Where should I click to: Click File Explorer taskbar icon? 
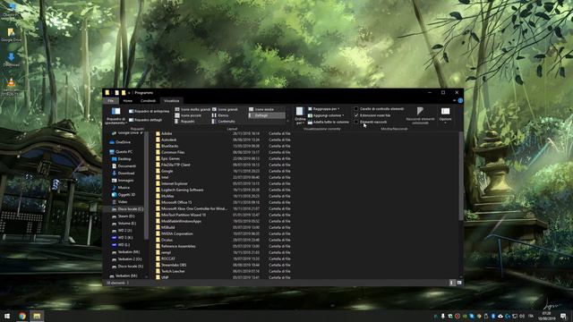(x=37, y=316)
